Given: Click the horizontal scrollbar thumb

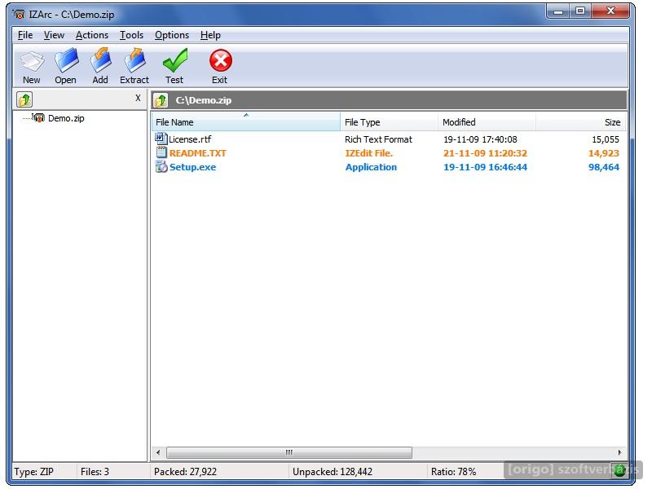Looking at the screenshot, I should (x=289, y=452).
